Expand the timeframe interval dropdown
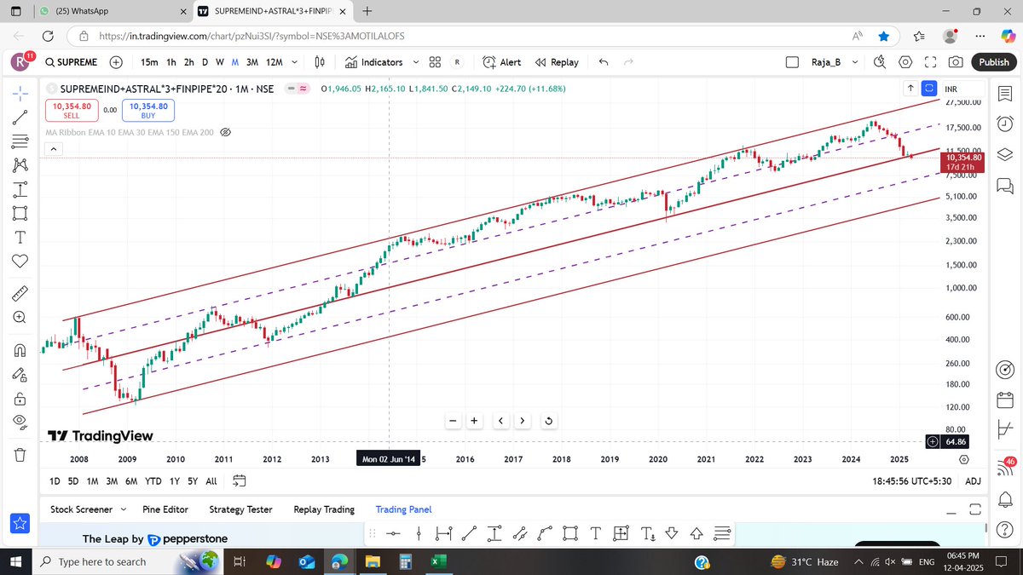The image size is (1023, 575). tap(294, 62)
